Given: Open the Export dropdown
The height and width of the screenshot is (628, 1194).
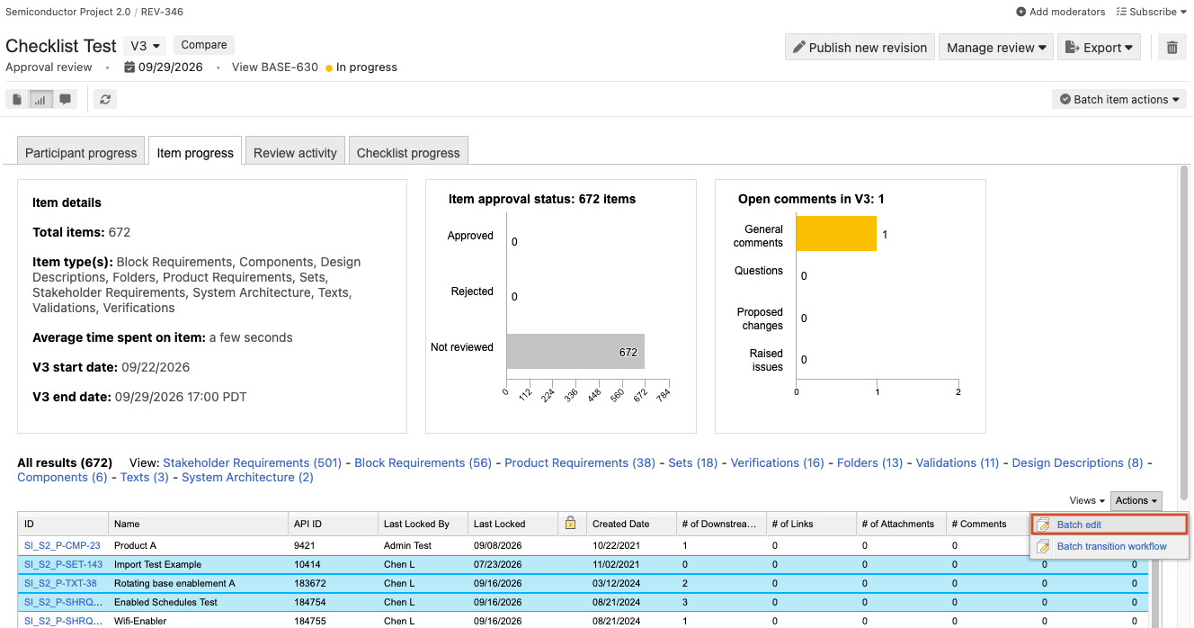Looking at the screenshot, I should coord(1099,48).
